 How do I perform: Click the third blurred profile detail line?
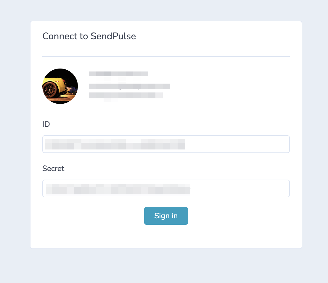[126, 95]
